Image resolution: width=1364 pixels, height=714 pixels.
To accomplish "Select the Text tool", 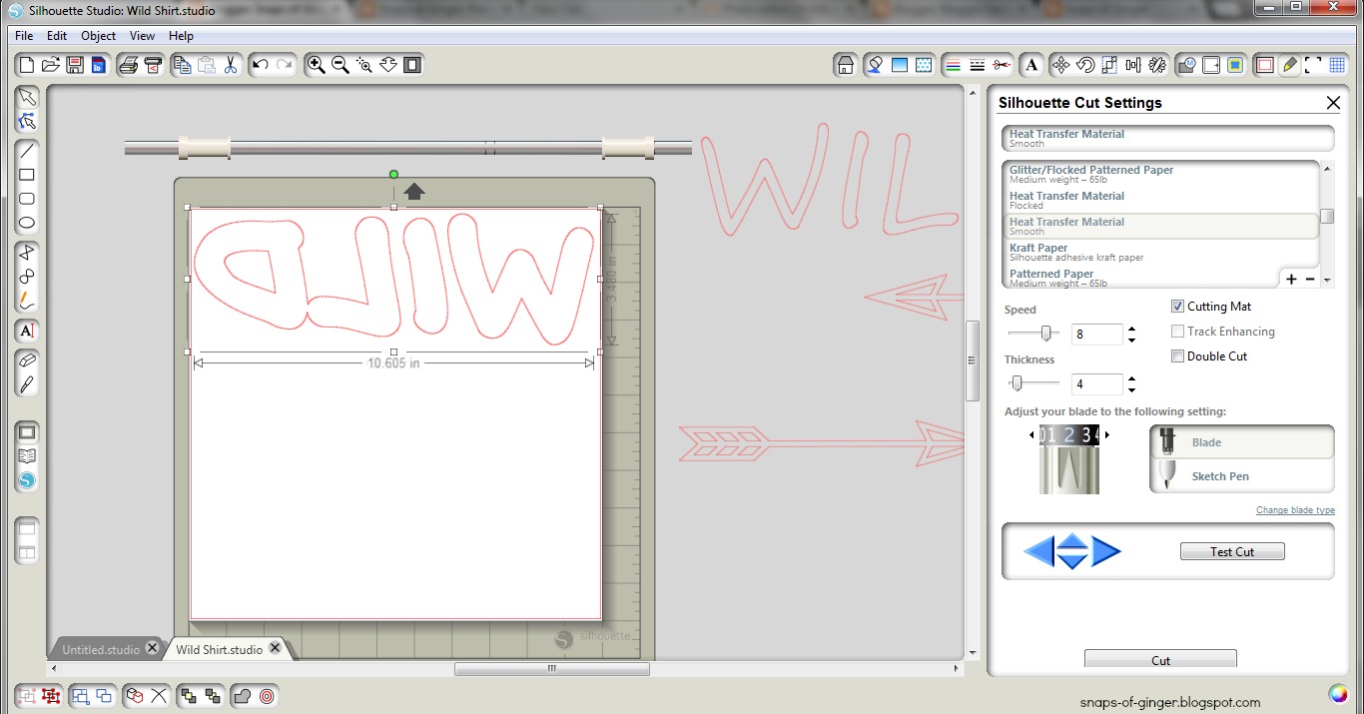I will coord(27,331).
